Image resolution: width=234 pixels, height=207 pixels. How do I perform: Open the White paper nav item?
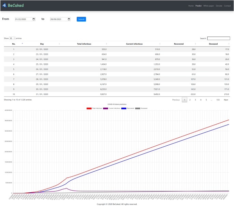(208, 6)
